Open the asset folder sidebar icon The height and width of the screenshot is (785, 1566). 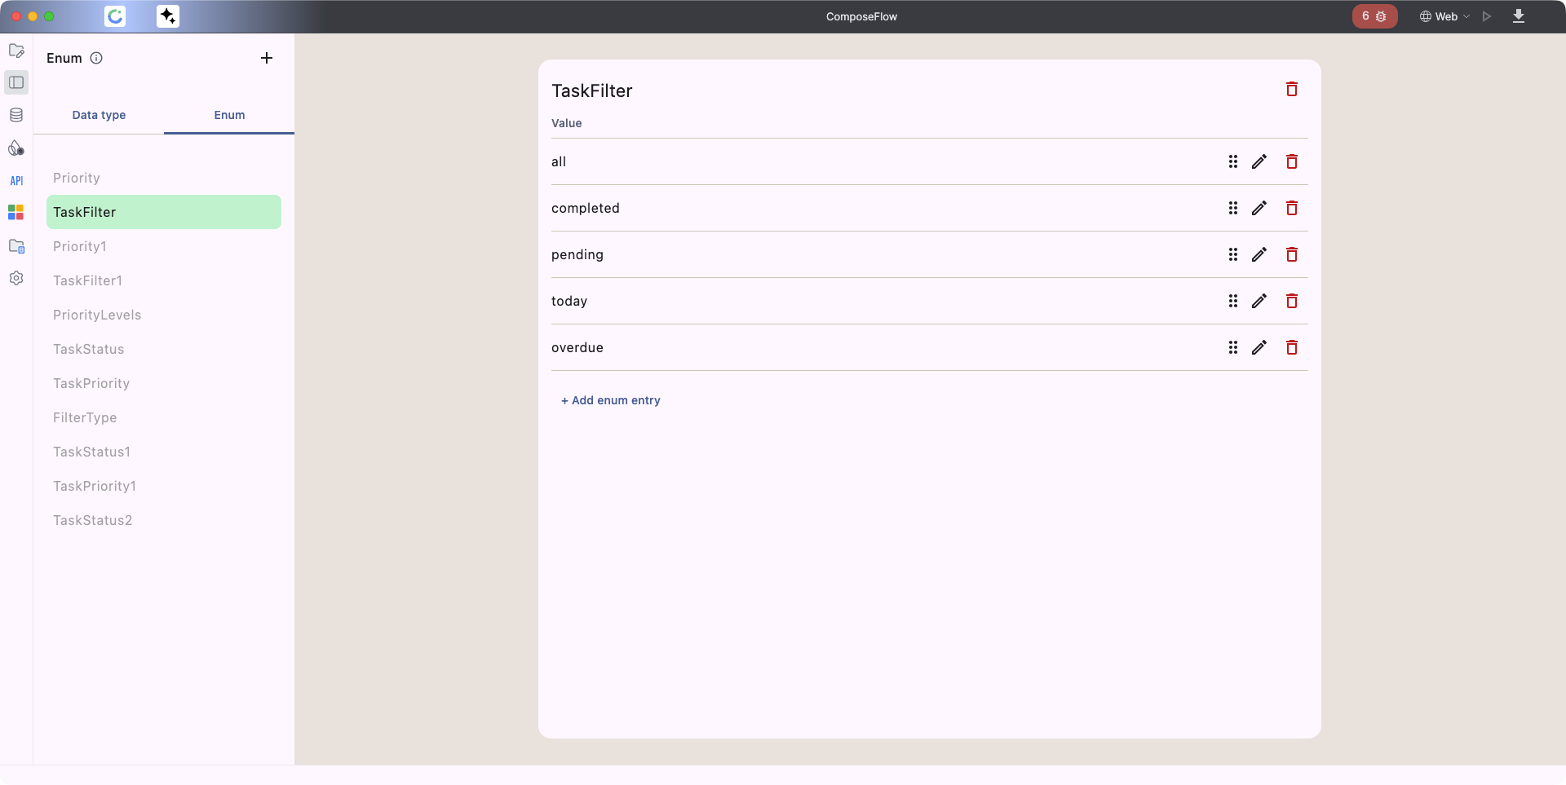(16, 245)
